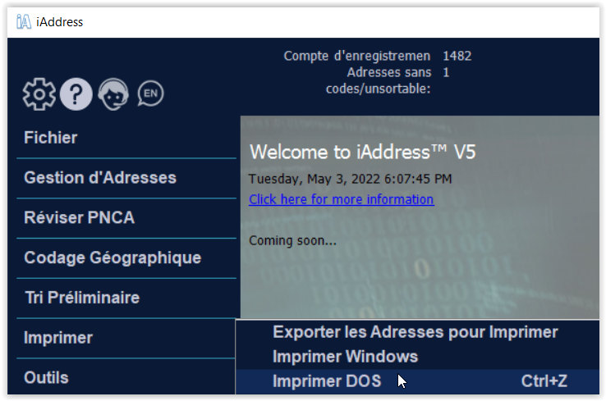Viewport: 606px width, 401px height.
Task: Choose Imprimer DOS from the submenu
Action: [x=417, y=381]
